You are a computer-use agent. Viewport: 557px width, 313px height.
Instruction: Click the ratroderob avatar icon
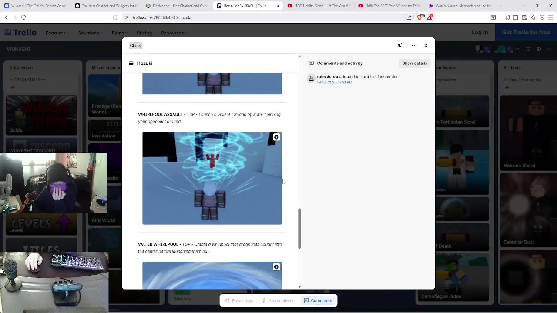(311, 79)
